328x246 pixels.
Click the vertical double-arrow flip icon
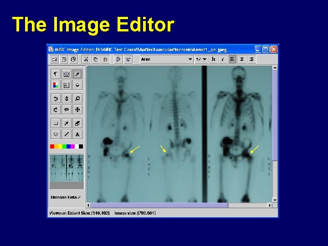(67, 98)
